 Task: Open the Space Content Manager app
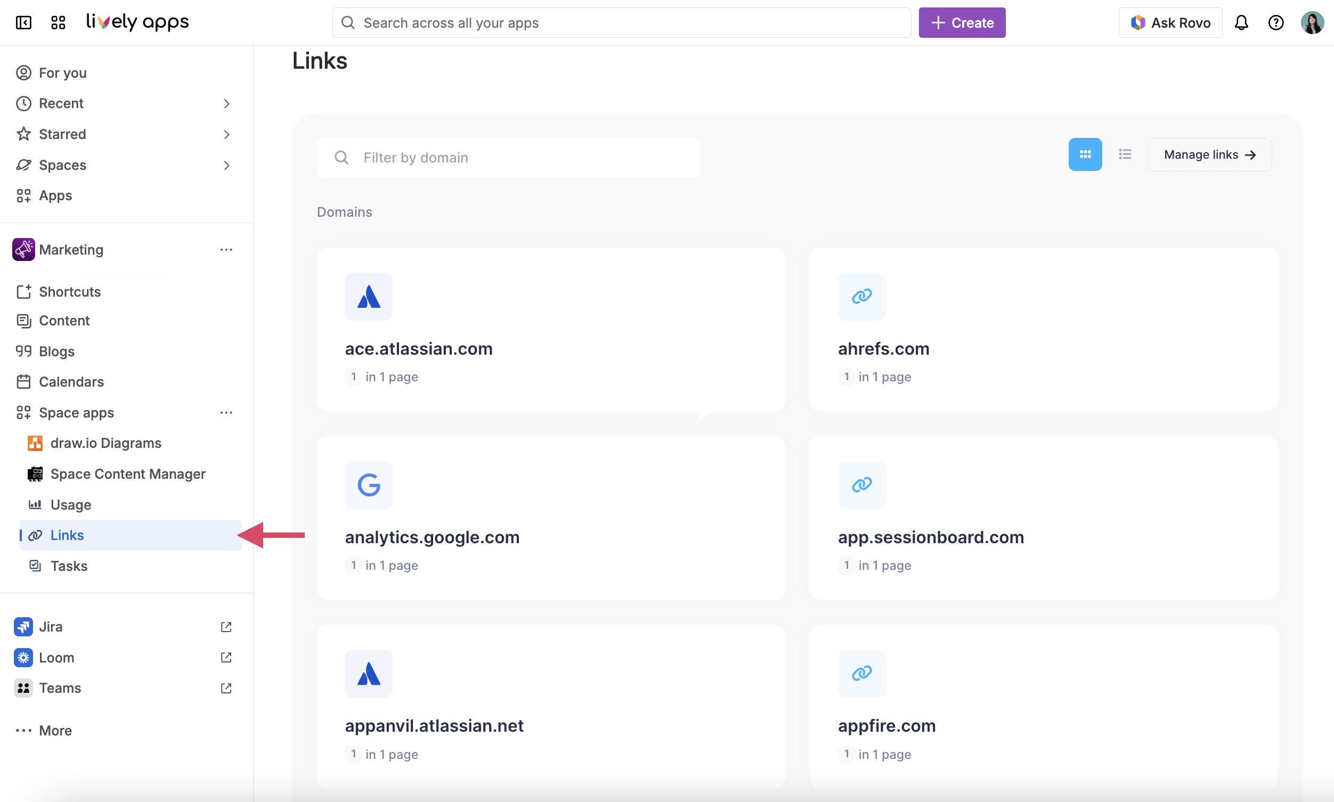click(128, 474)
